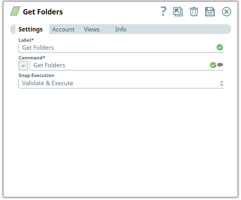The height and width of the screenshot is (200, 241).
Task: Open the Views tab
Action: [x=92, y=29]
